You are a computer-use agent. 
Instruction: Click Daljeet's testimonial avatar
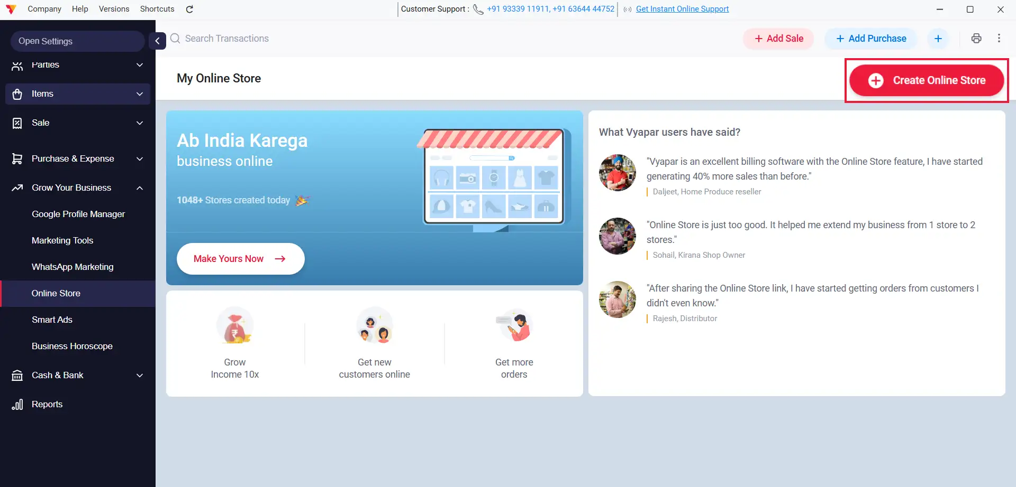pos(618,173)
